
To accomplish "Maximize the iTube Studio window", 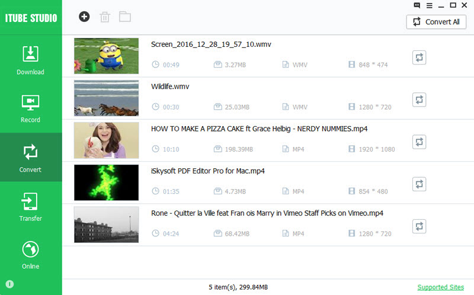I will tap(453, 5).
